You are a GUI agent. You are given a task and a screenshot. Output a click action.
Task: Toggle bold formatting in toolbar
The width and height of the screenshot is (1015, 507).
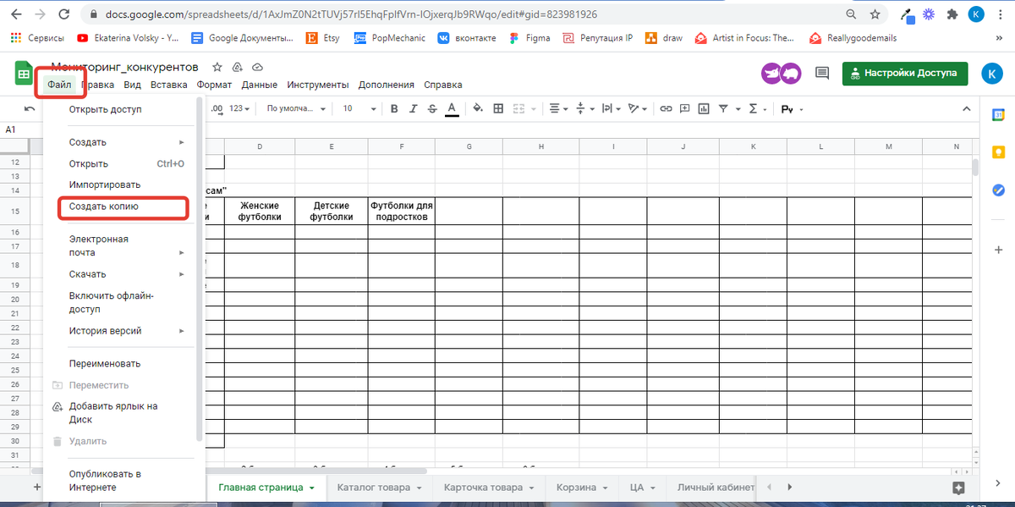393,108
